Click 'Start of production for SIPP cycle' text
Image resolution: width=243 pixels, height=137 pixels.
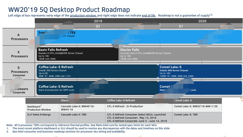pos(56,90)
